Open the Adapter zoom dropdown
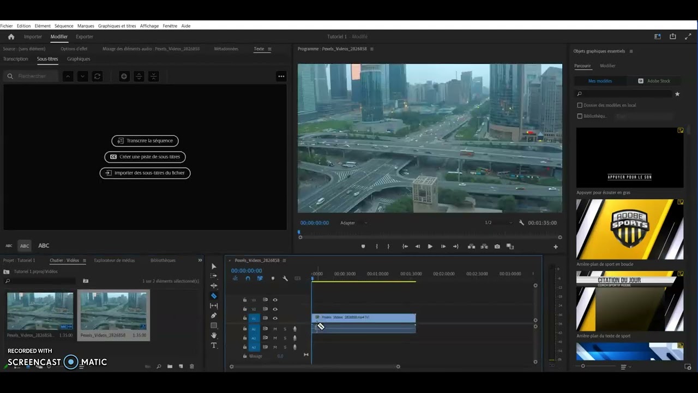 tap(353, 223)
